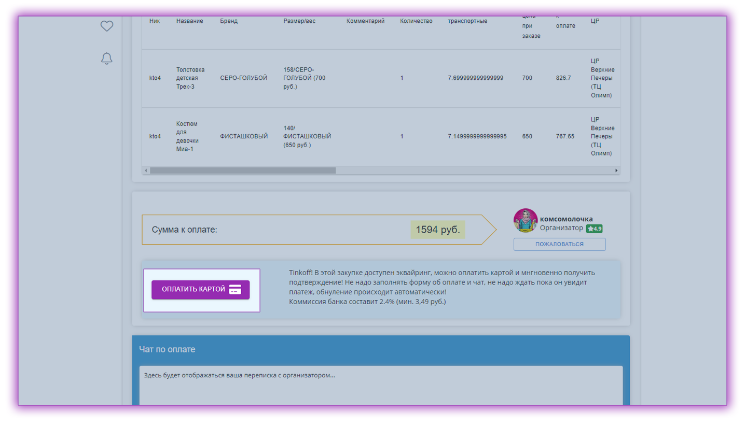Open favorites via the heart icon
Screen dimensions: 746x426
point(106,26)
